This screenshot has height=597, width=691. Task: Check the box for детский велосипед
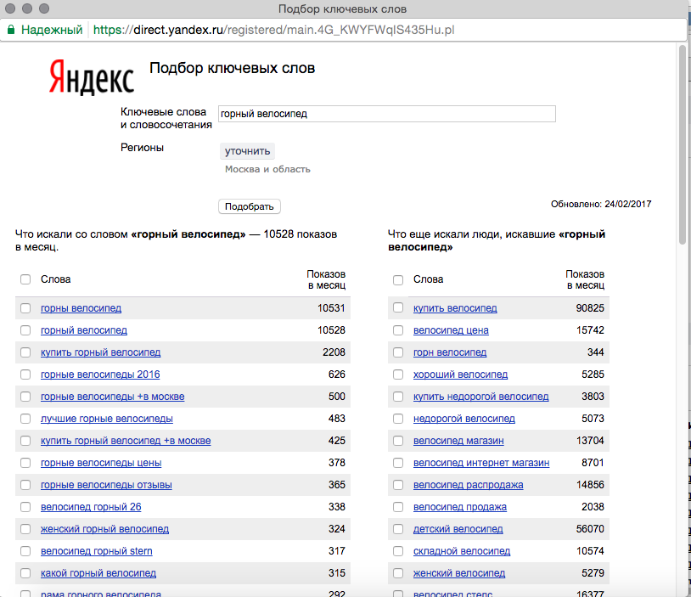398,529
